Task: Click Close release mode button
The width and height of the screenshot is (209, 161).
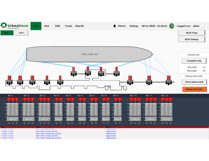Action: point(194,82)
